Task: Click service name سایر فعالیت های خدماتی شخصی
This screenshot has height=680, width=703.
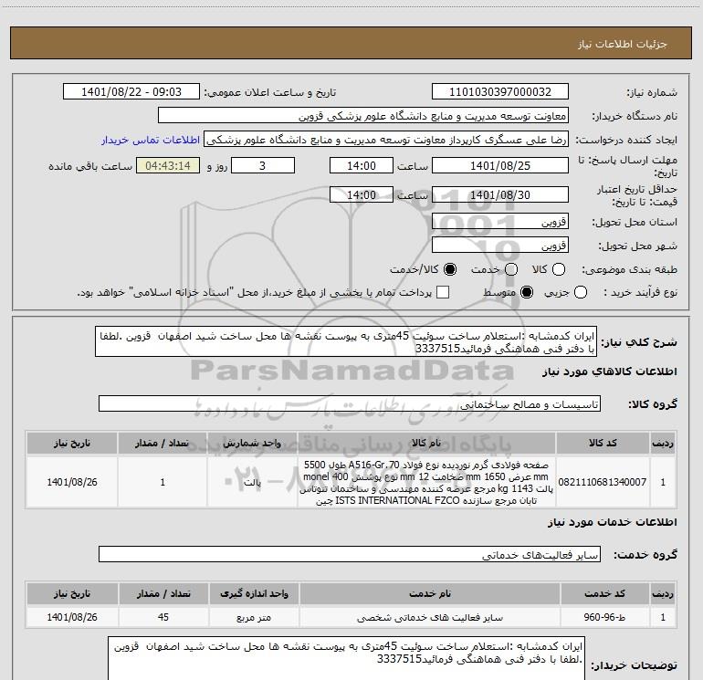Action: (x=429, y=617)
